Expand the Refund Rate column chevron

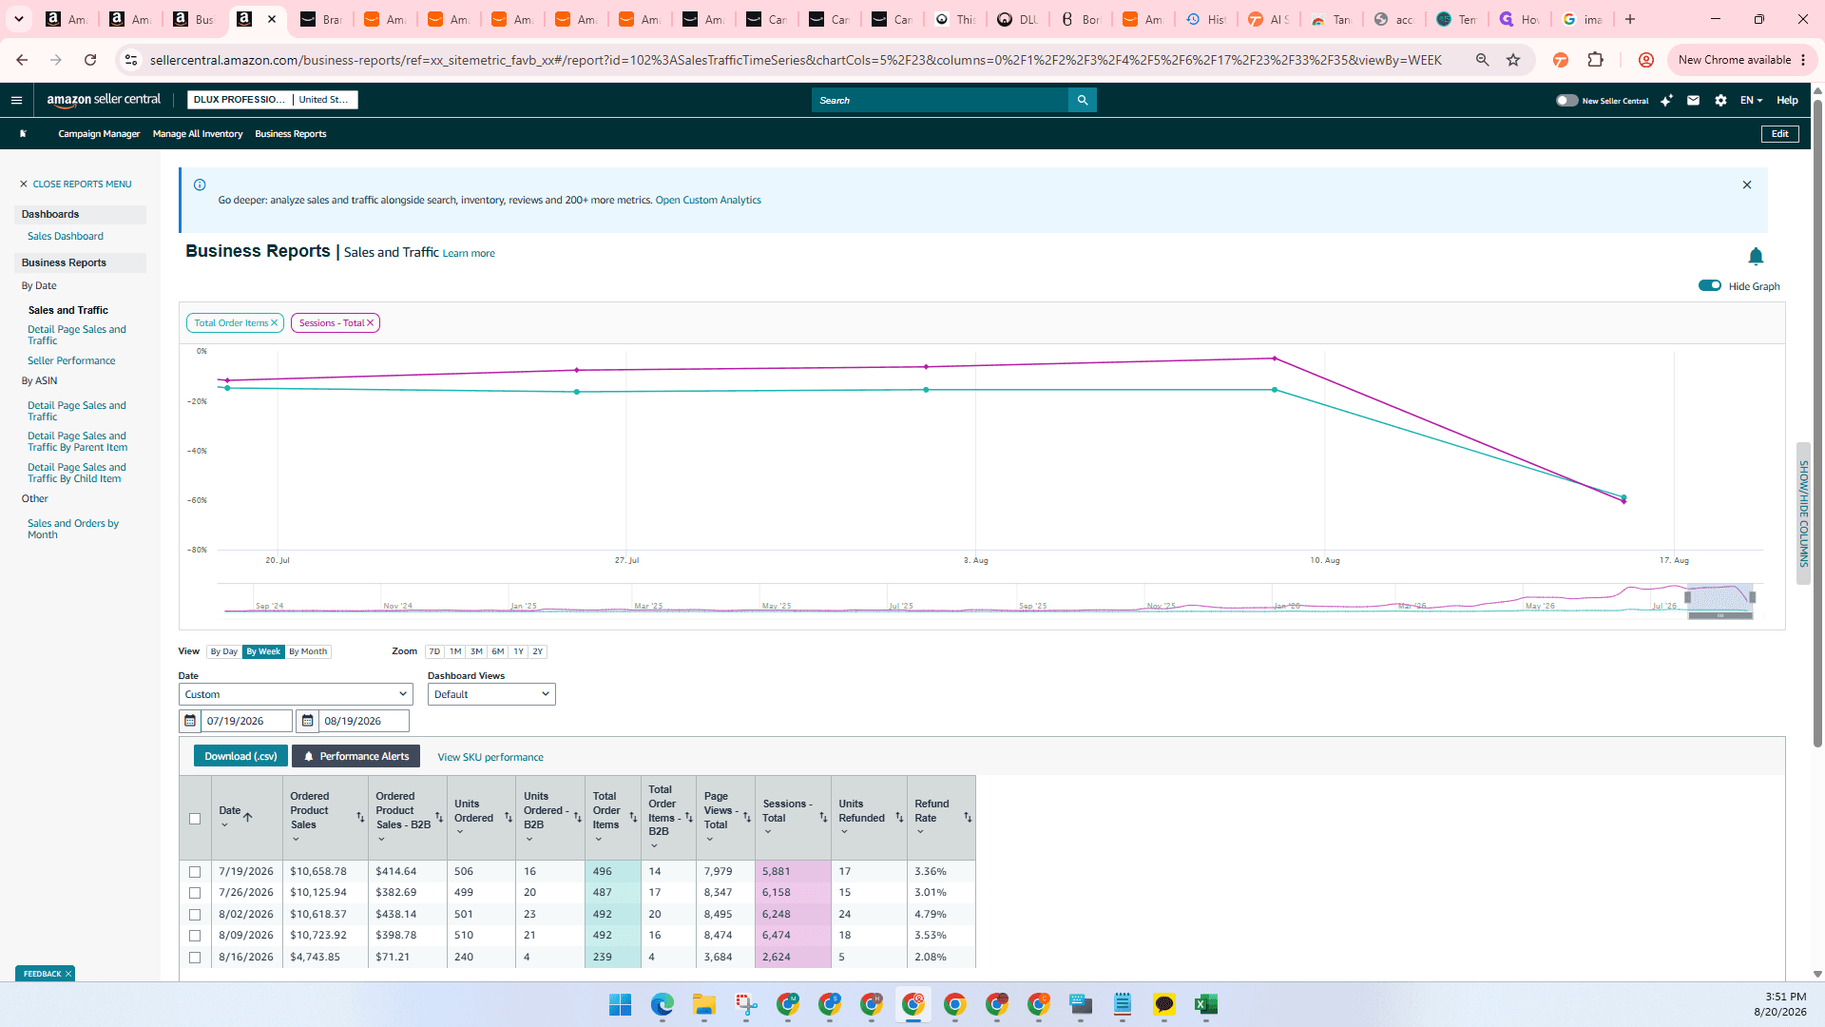pyautogui.click(x=920, y=832)
